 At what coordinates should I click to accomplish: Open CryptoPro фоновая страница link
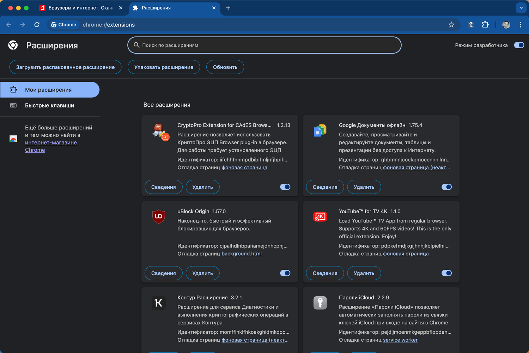pos(244,168)
